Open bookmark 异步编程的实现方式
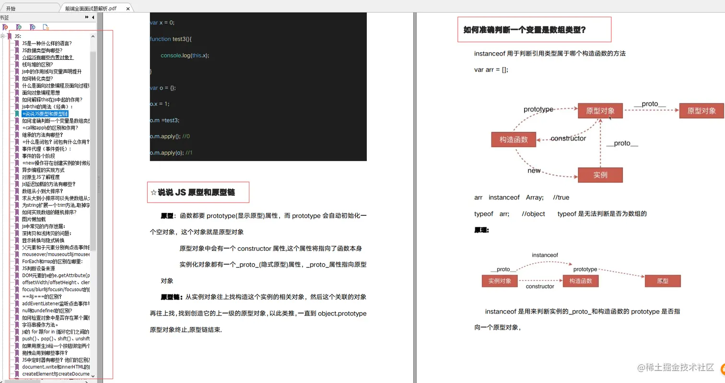The width and height of the screenshot is (725, 383). click(43, 170)
